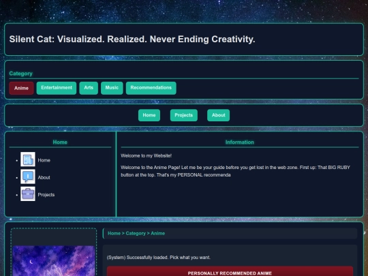Click the Category section heading

(x=20, y=74)
